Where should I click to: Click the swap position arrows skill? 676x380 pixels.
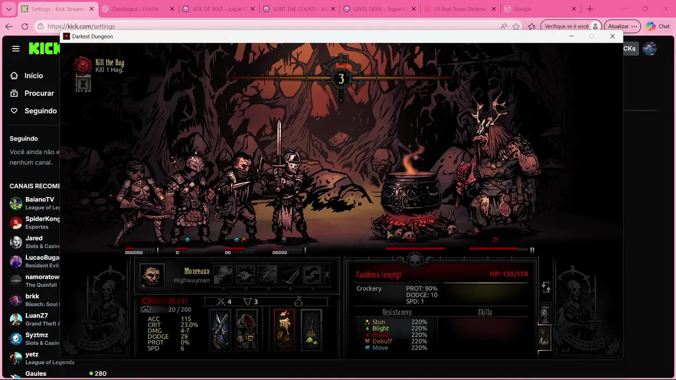[x=312, y=274]
